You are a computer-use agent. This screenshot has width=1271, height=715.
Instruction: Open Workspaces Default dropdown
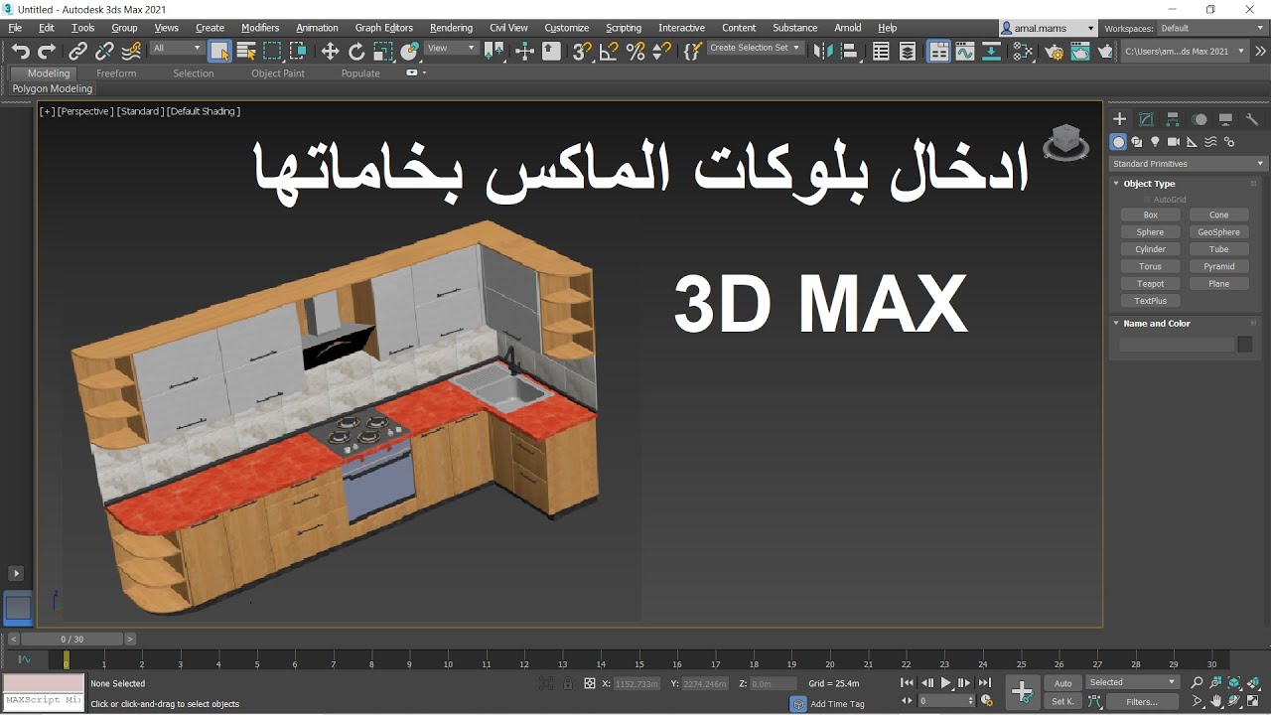click(x=1210, y=29)
